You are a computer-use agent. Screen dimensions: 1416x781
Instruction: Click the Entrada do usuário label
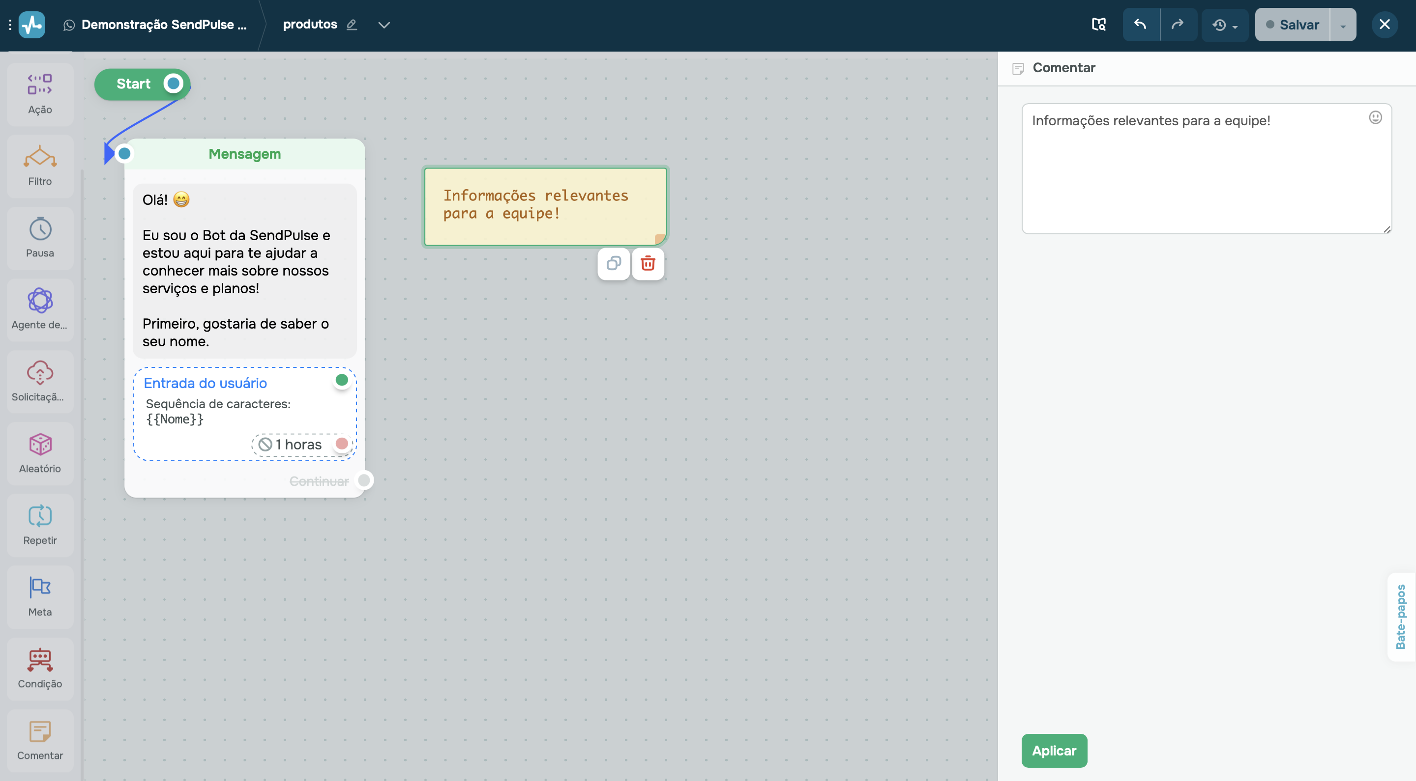pos(205,383)
